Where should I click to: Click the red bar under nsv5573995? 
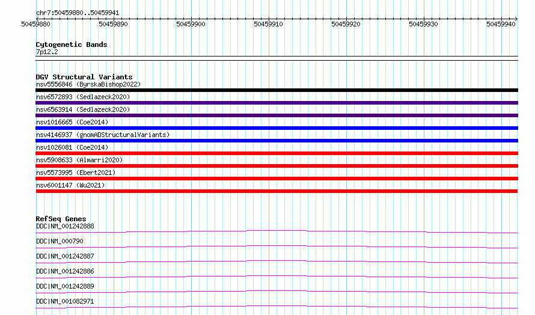click(x=277, y=179)
